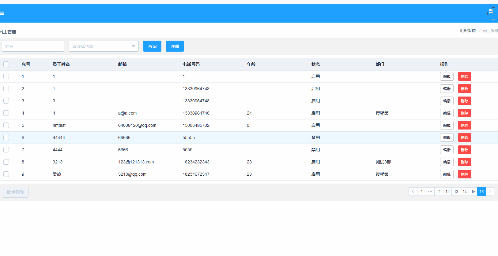Click the pagination ellipsis to jump pages

pos(430,192)
